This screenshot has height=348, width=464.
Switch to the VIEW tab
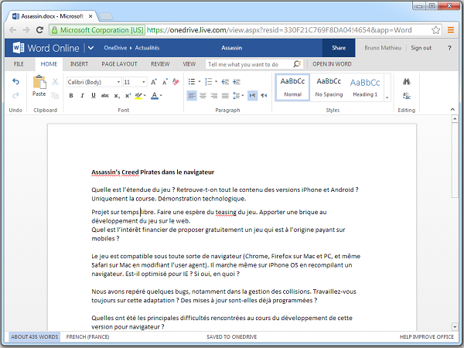coord(189,64)
